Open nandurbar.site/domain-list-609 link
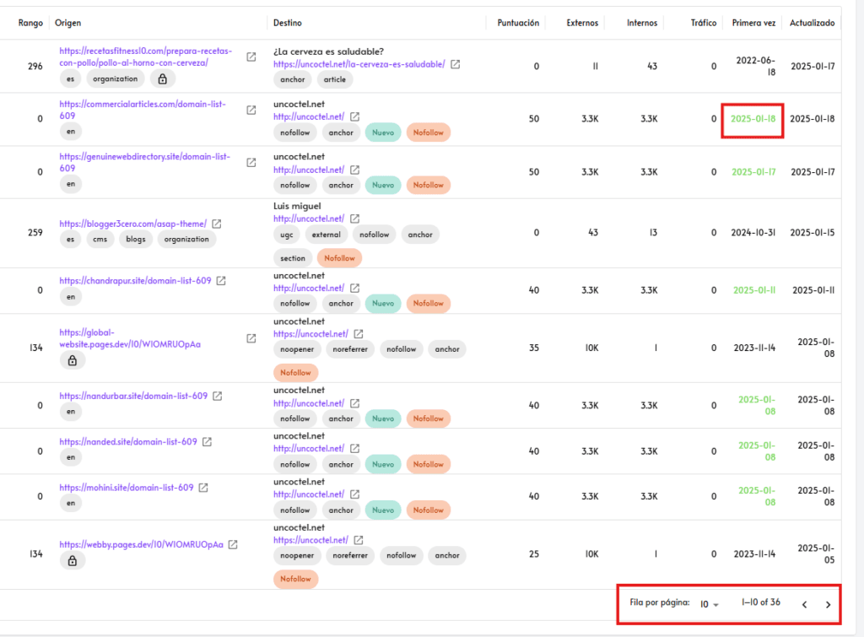The height and width of the screenshot is (637, 864). click(133, 396)
